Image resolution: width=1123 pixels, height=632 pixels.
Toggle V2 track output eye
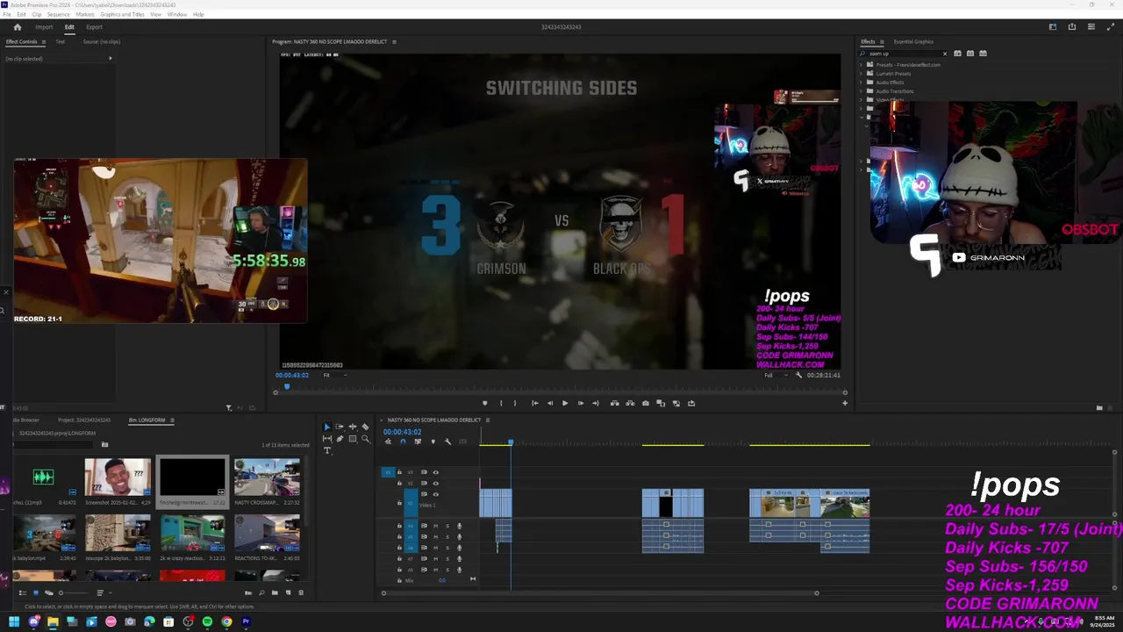(435, 484)
